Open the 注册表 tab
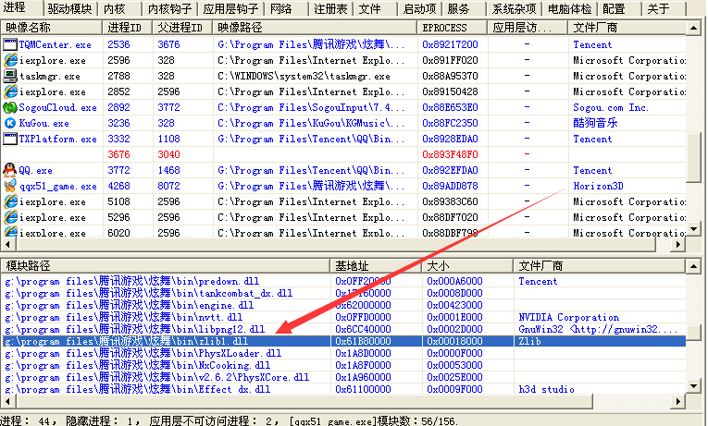This screenshot has width=708, height=426. tap(330, 8)
